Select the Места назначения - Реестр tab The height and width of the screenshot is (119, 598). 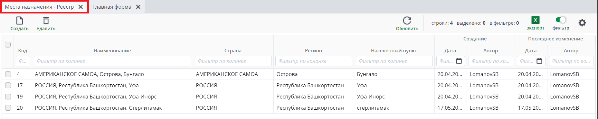pos(39,7)
